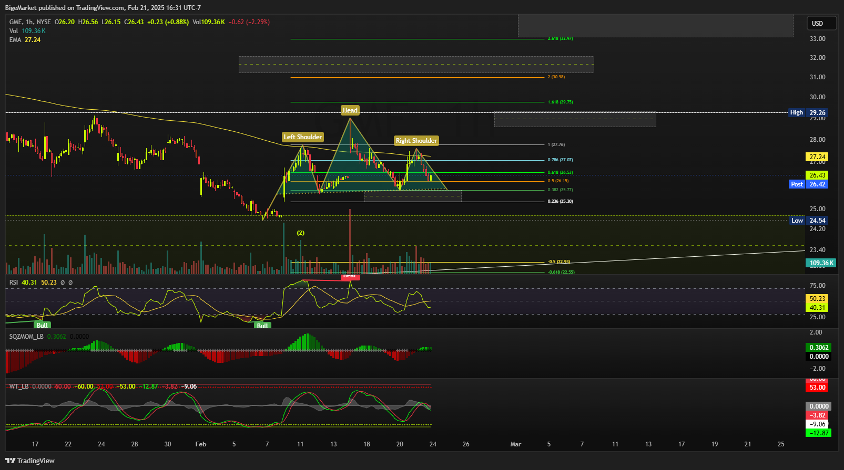Select the 1.618 (29.75) Fibonacci level

pos(560,102)
